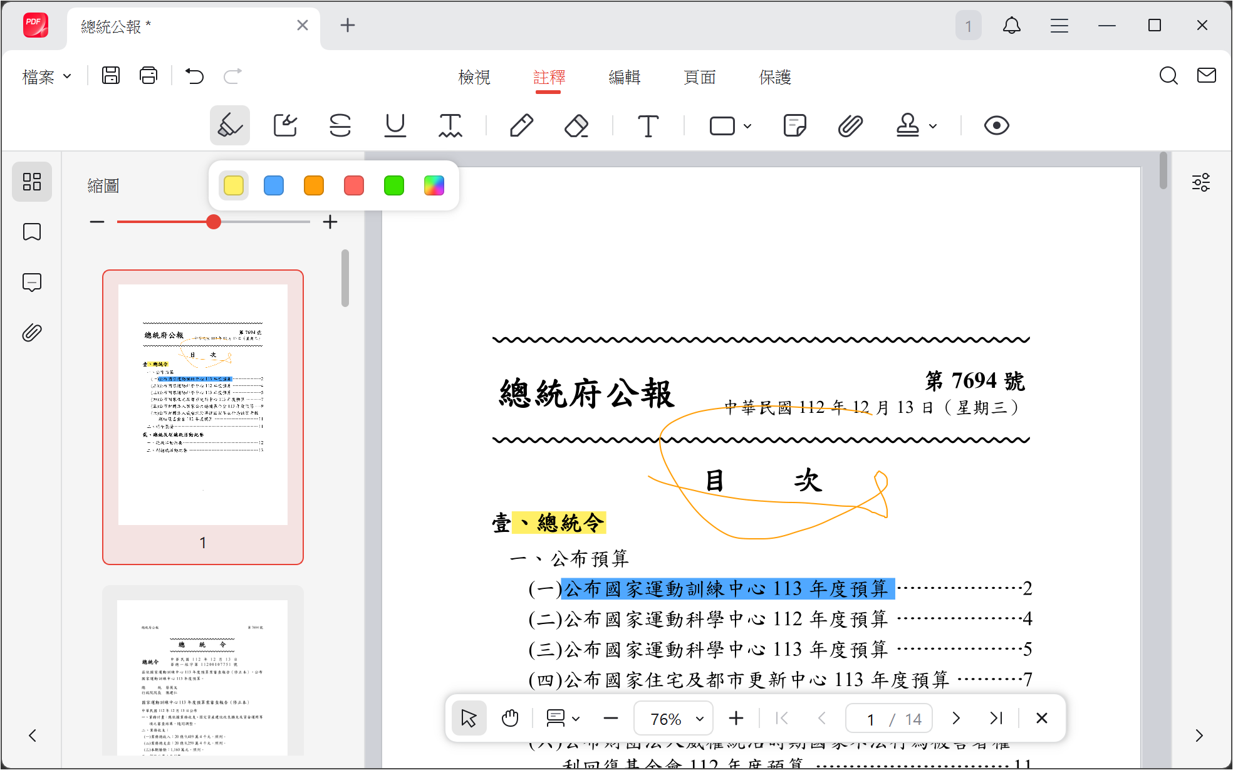Image resolution: width=1233 pixels, height=770 pixels.
Task: Toggle the eye preview mode on the toolbar
Action: click(997, 125)
